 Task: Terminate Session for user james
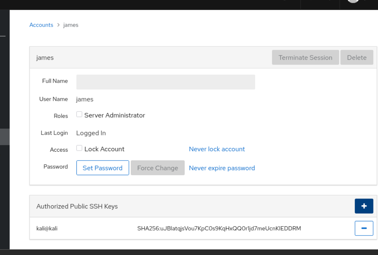pos(305,58)
